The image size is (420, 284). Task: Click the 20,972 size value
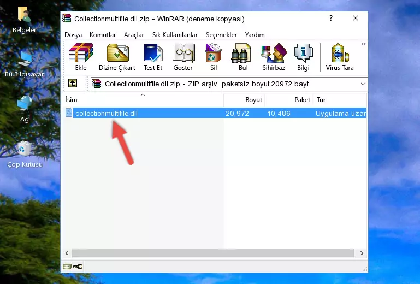coord(237,114)
